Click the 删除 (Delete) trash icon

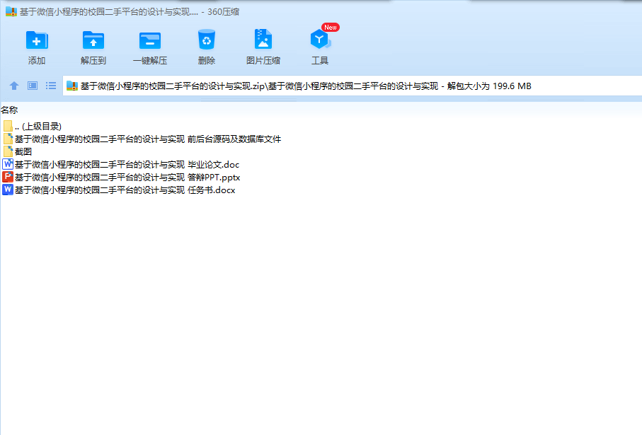207,40
